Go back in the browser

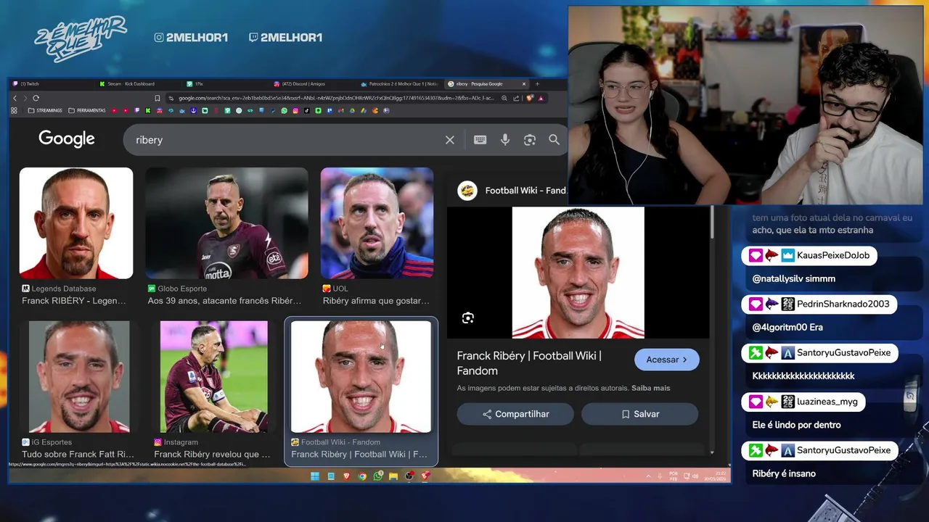point(15,98)
